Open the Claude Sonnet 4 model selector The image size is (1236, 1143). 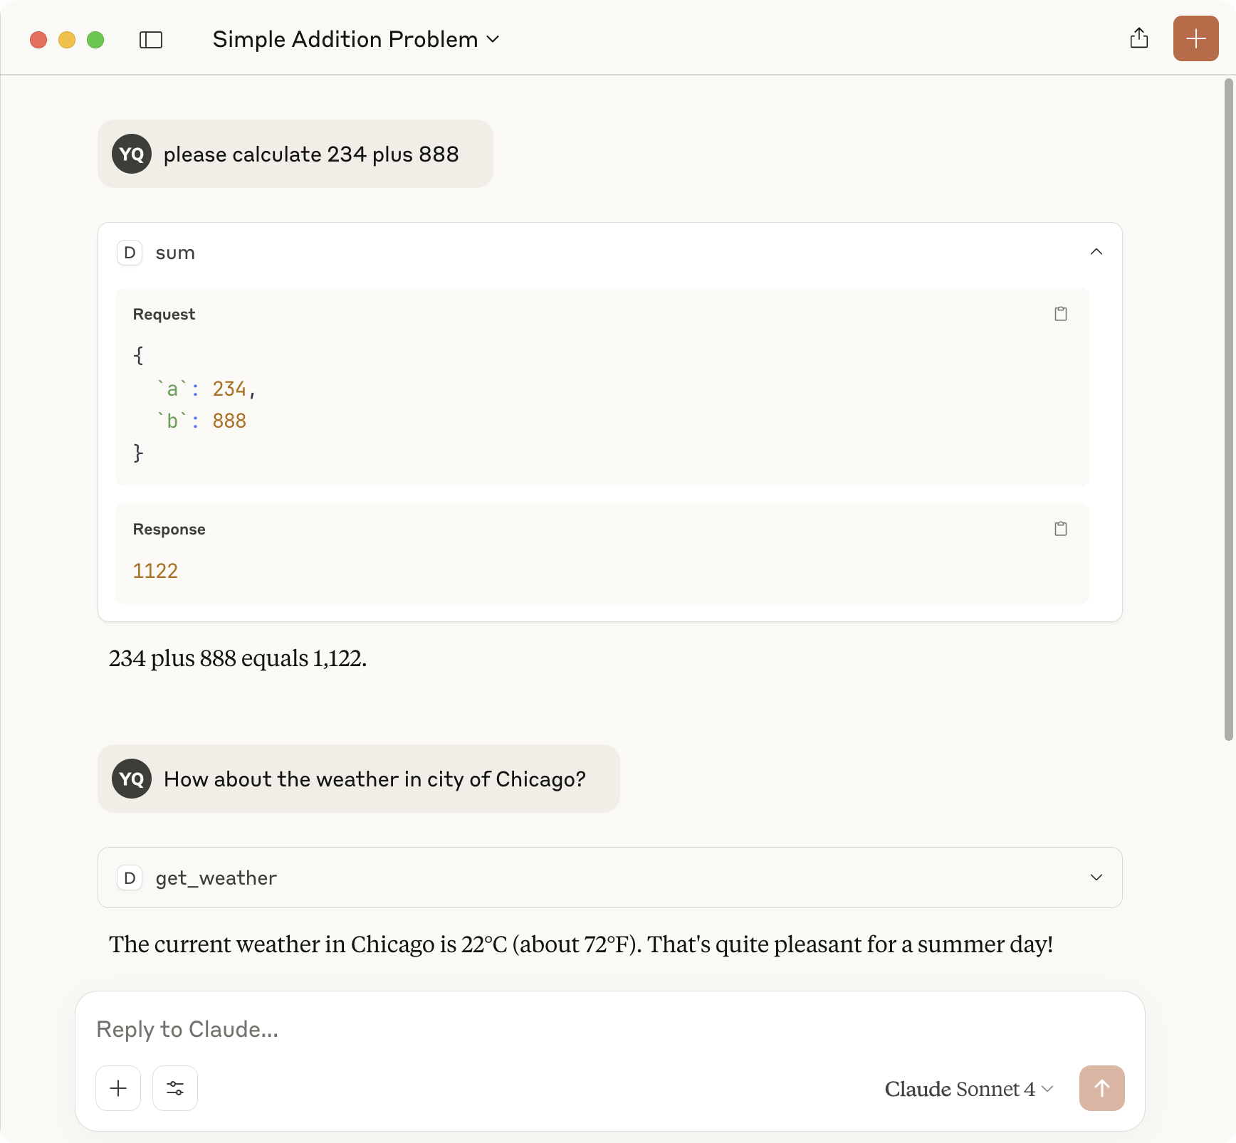click(968, 1089)
